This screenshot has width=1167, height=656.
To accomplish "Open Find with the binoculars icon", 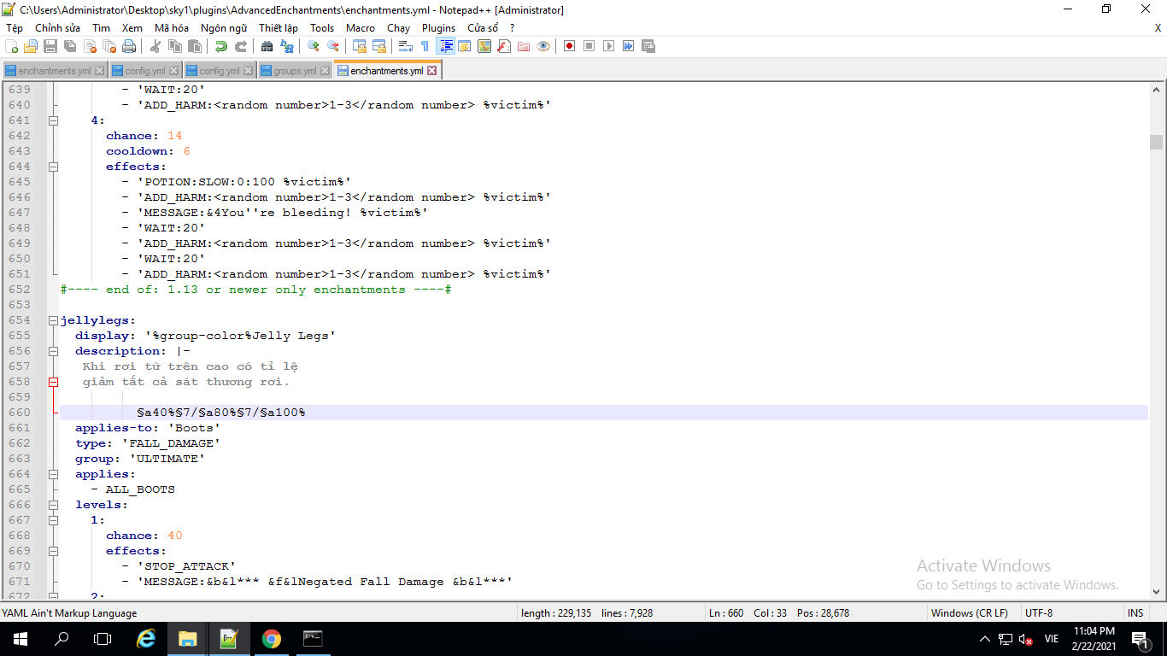I will pyautogui.click(x=267, y=46).
